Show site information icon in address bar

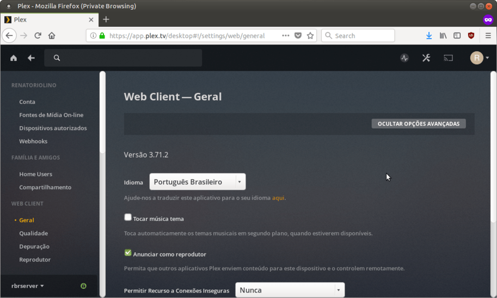click(x=93, y=35)
